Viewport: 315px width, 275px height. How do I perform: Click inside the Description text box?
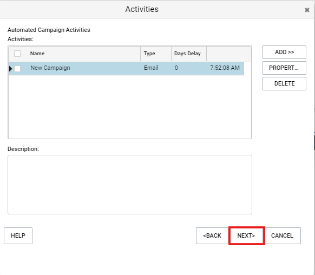[x=130, y=185]
